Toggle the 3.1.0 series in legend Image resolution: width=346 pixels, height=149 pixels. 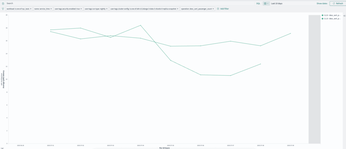(x=331, y=19)
